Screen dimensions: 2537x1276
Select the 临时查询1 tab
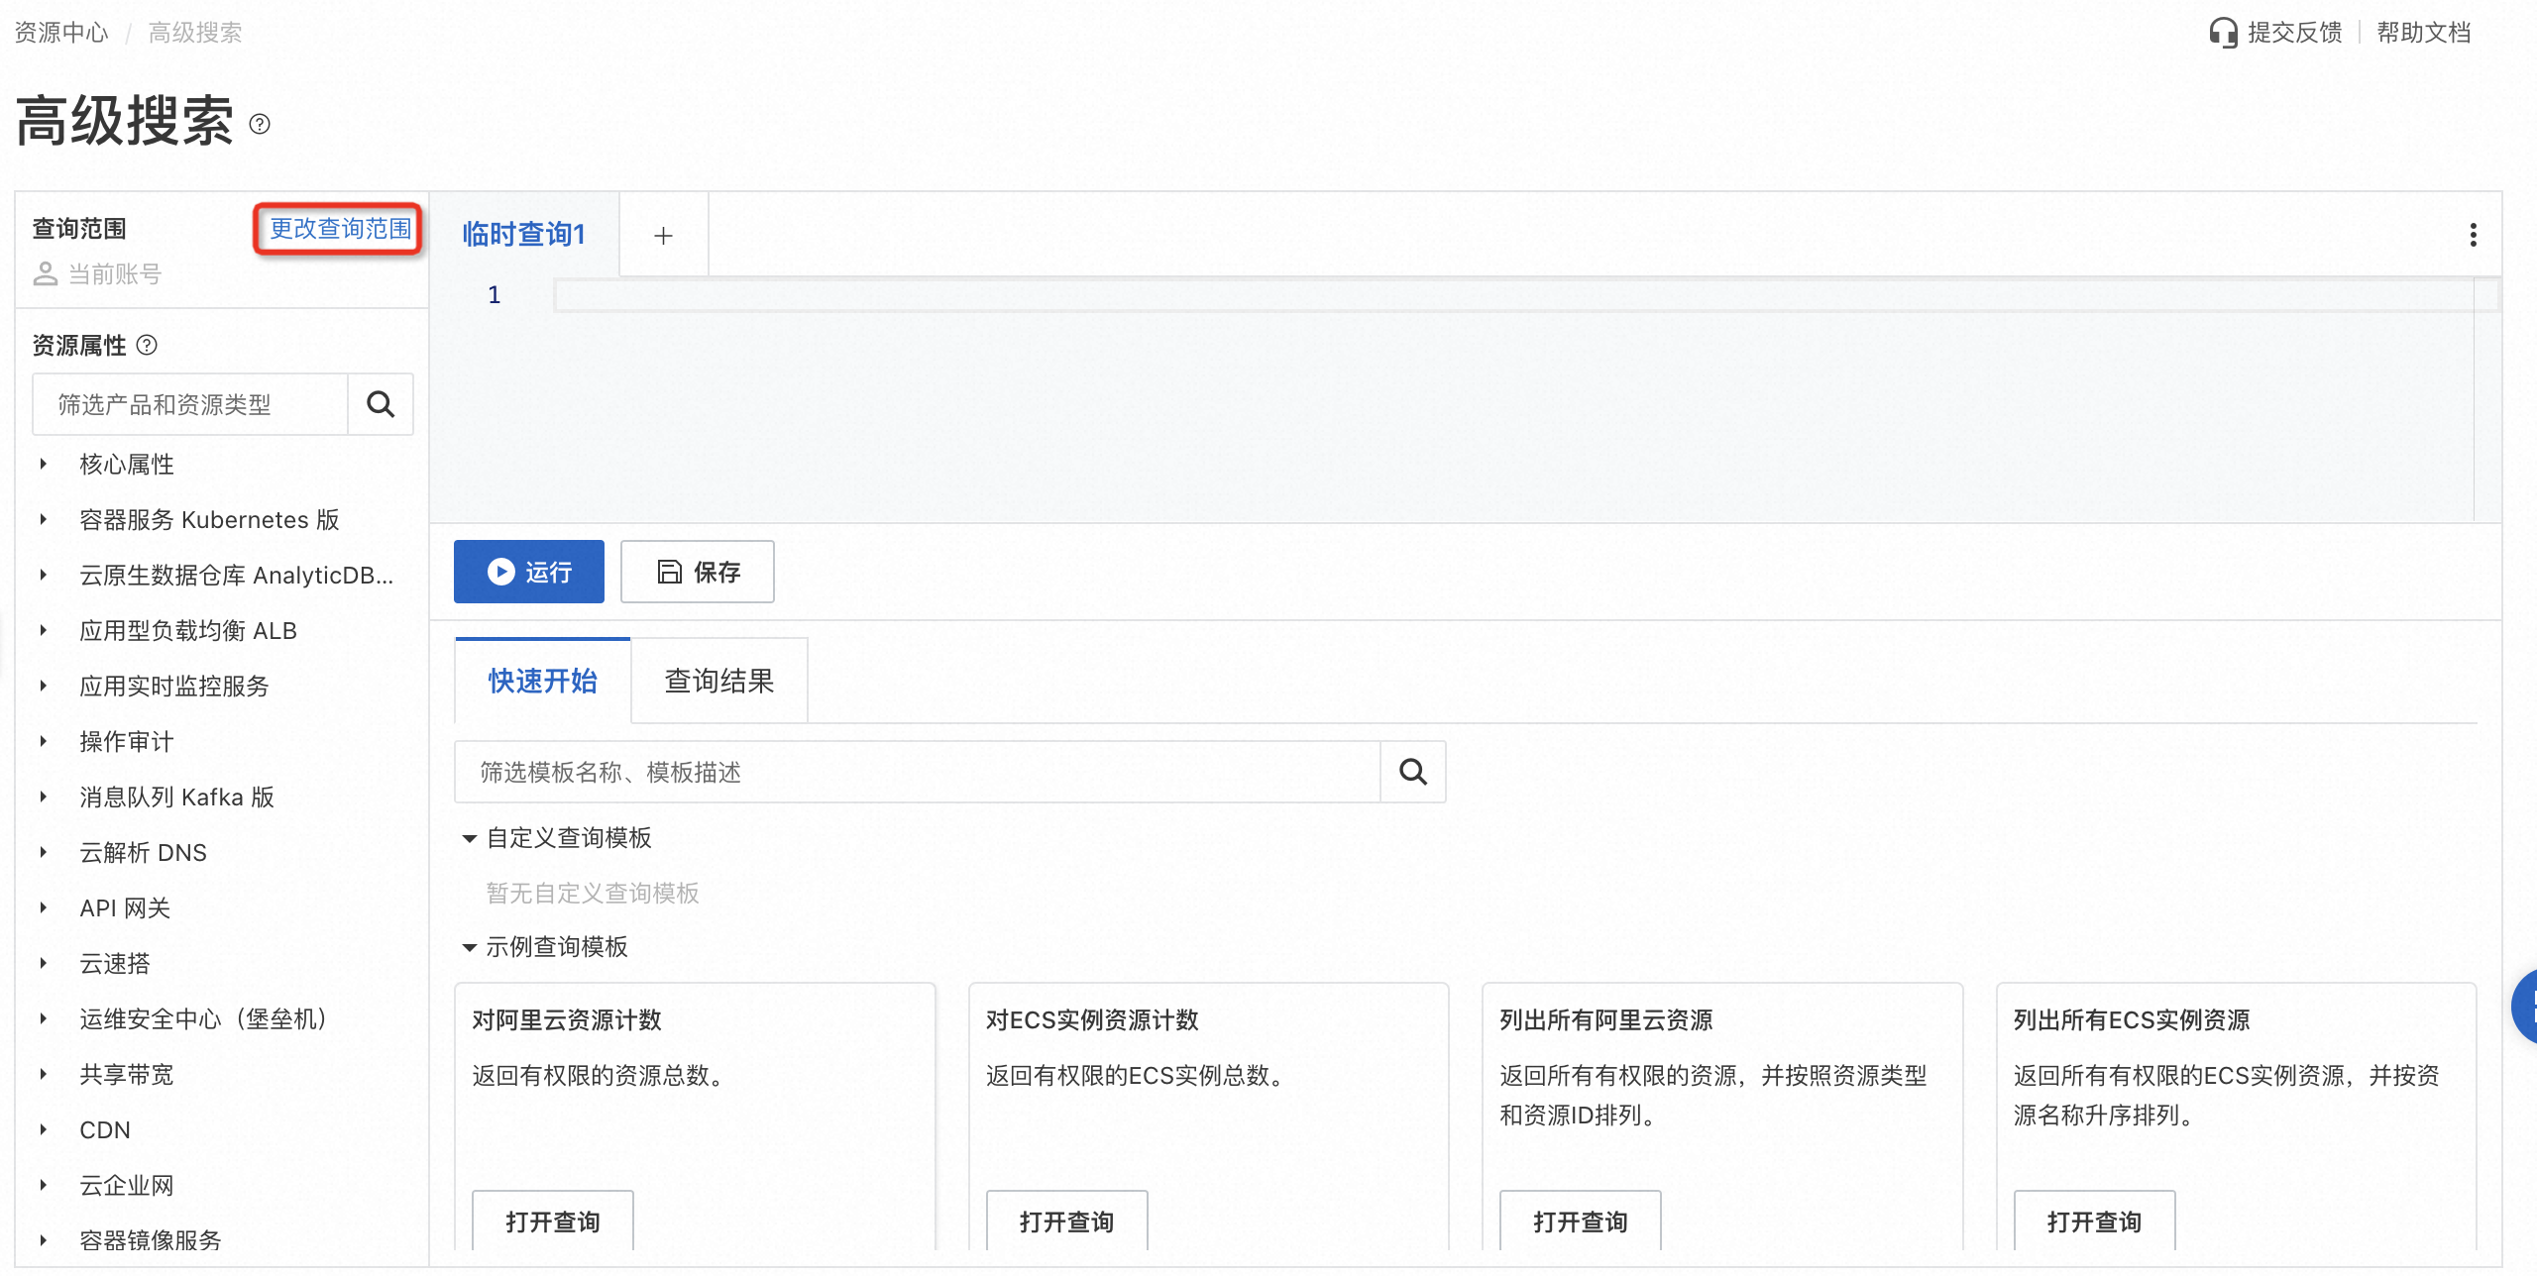point(523,235)
